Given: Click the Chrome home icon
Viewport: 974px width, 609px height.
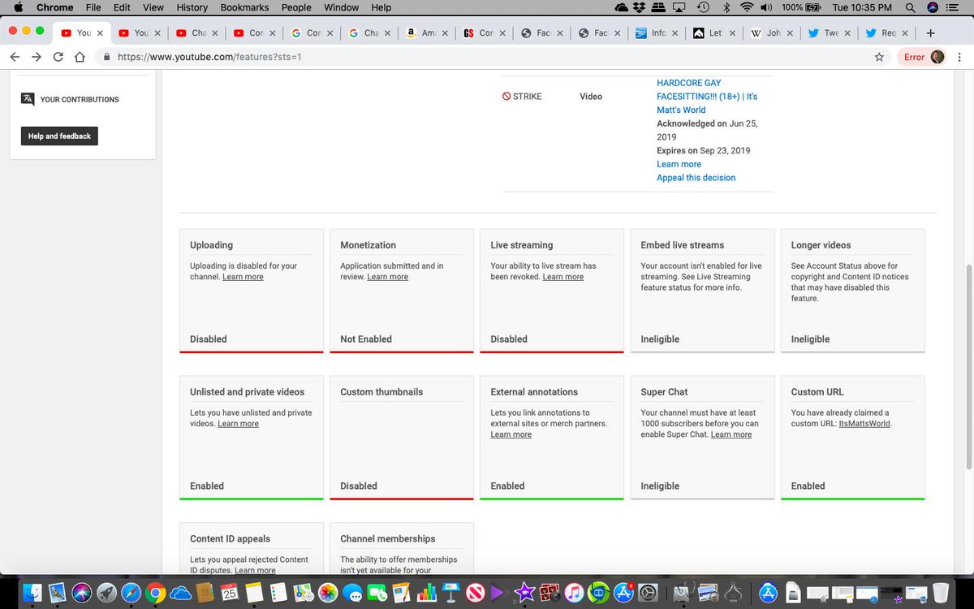Looking at the screenshot, I should (x=80, y=58).
